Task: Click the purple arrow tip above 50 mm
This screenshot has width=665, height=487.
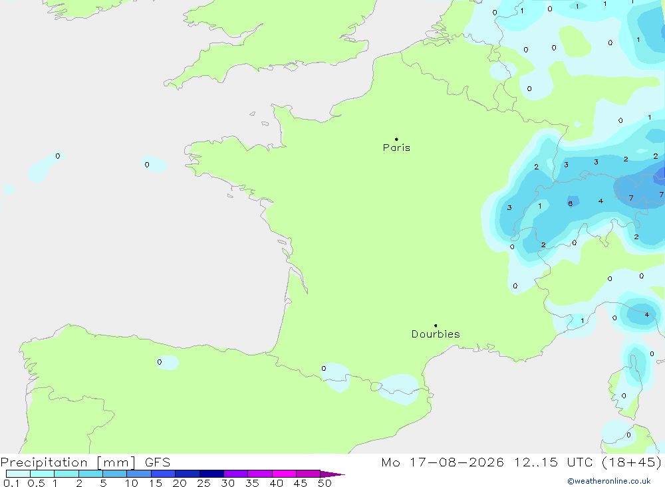Action: click(333, 474)
